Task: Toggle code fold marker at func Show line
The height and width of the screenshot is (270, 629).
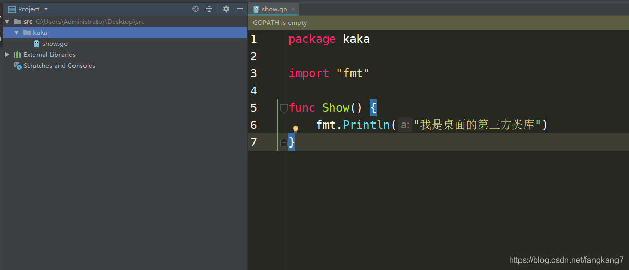Action: [284, 108]
